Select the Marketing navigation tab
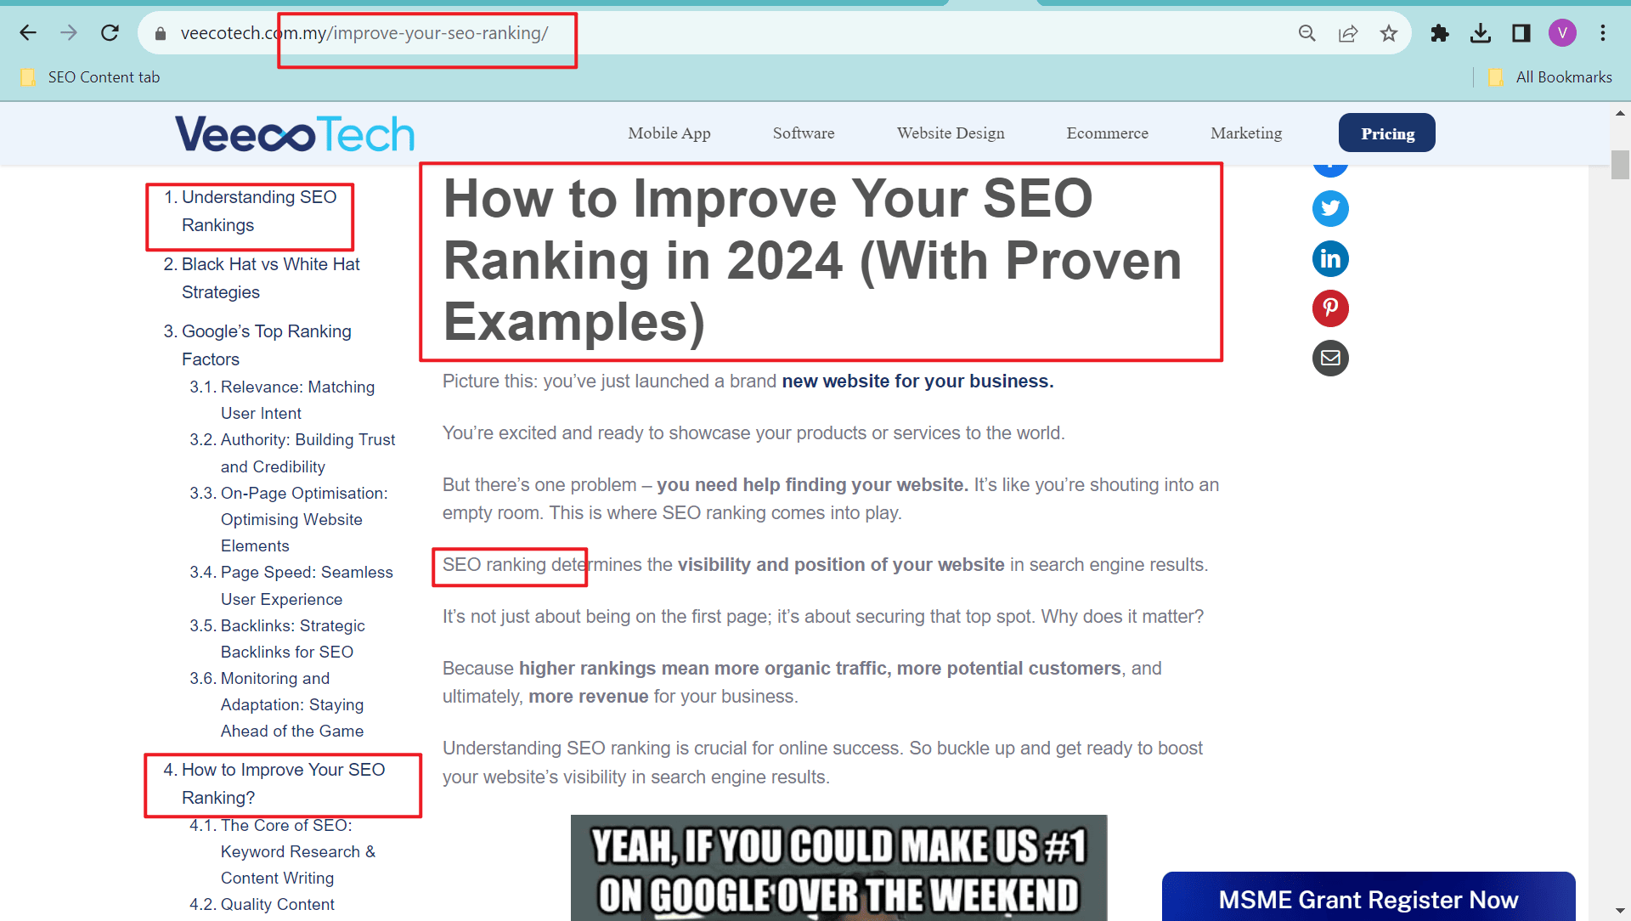This screenshot has width=1631, height=921. click(1245, 133)
